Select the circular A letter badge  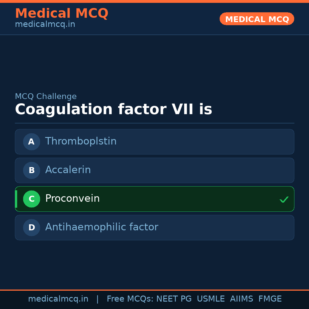pyautogui.click(x=31, y=142)
